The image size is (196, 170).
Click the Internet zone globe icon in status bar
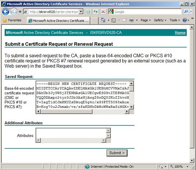click(x=87, y=167)
